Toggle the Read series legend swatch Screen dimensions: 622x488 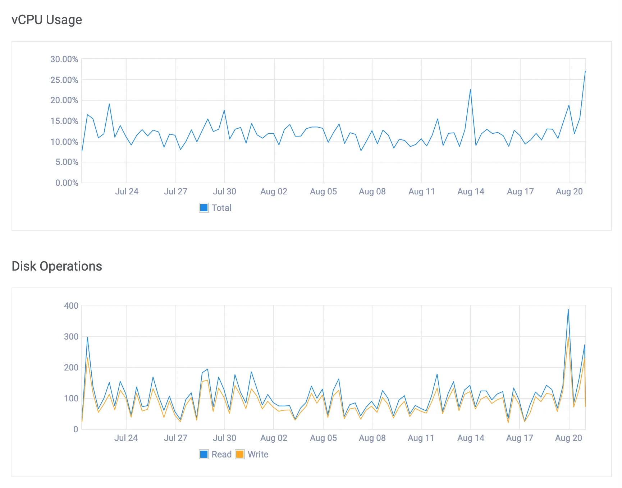(x=204, y=454)
